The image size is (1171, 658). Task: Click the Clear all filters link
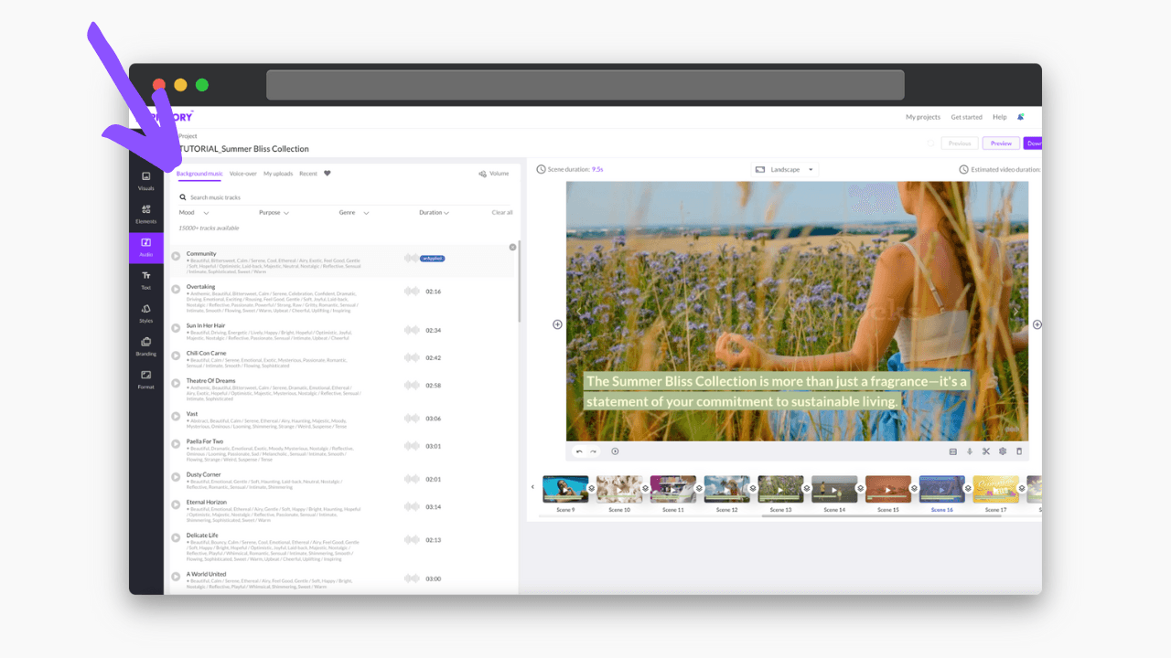502,212
